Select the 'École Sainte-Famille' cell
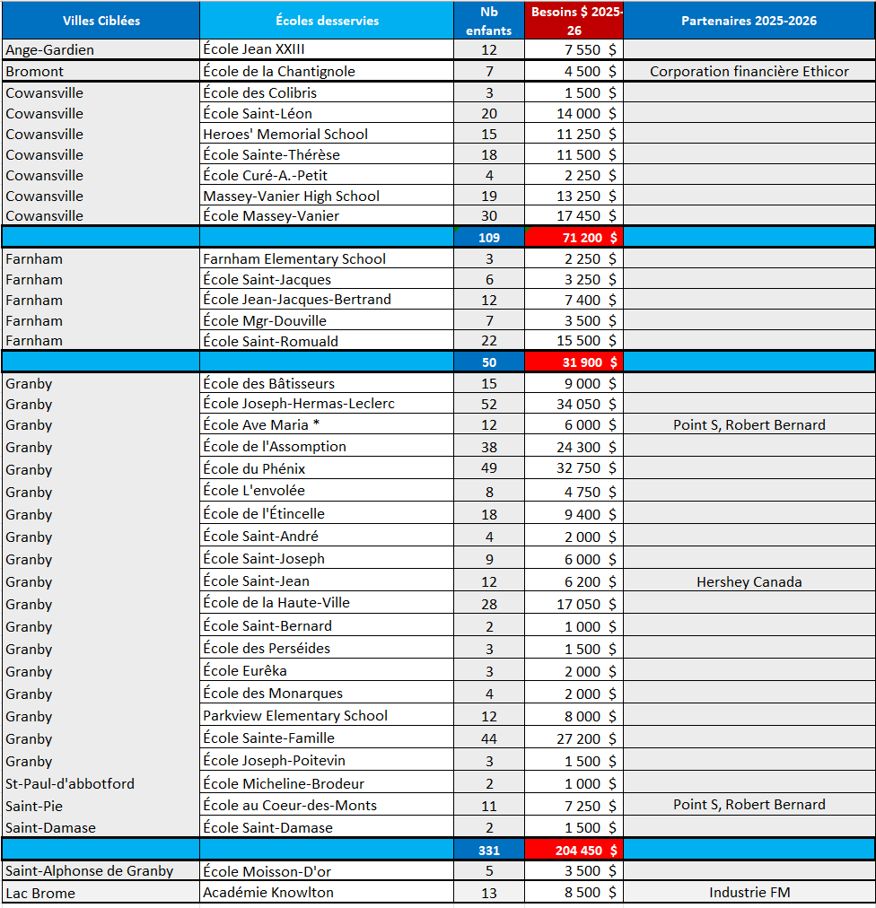Image resolution: width=876 pixels, height=908 pixels. click(x=327, y=738)
